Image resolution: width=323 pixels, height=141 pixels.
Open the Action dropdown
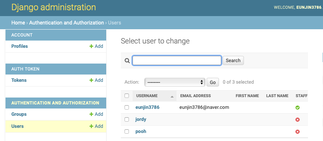[175, 82]
